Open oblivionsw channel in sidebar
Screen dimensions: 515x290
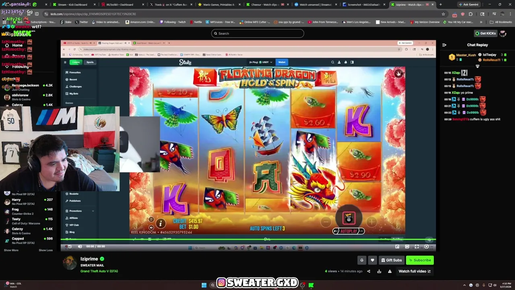(x=28, y=97)
